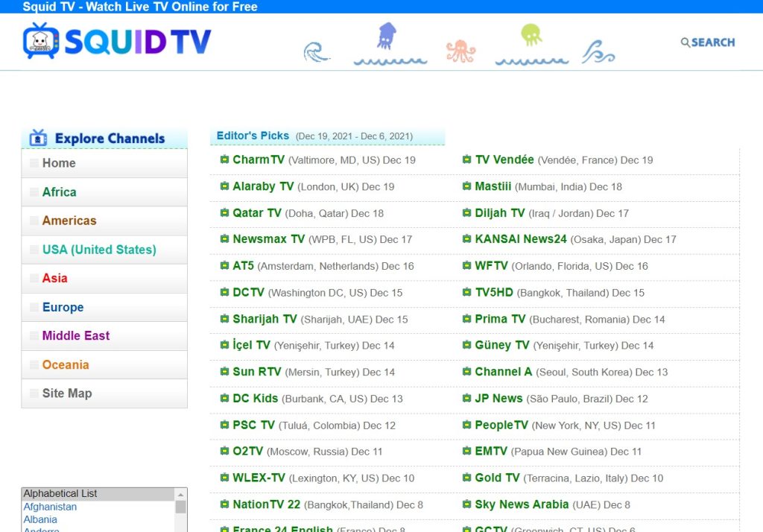
Task: Open the Americas channels menu item
Action: [x=104, y=221]
